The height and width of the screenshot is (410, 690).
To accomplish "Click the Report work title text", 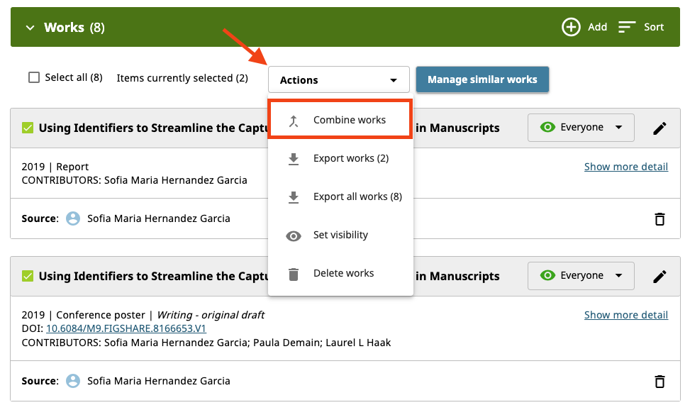I will coord(153,128).
